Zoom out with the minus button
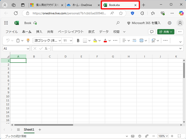Screen dimensions: 186x139 [154, 136]
